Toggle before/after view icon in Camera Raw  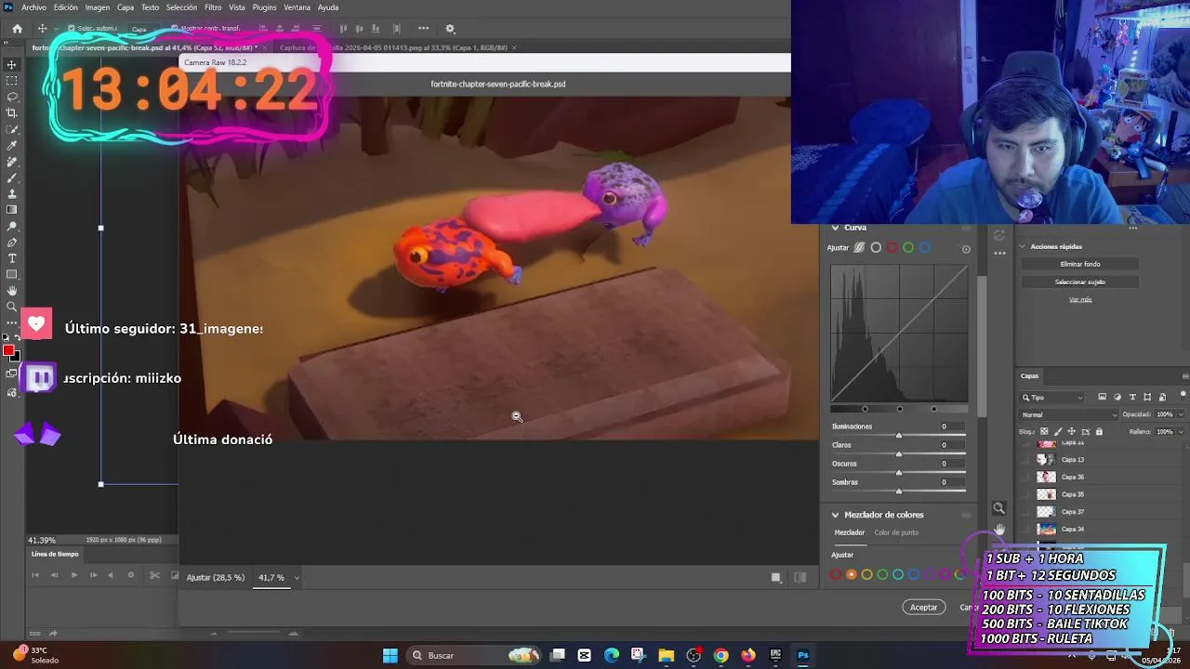pos(800,577)
